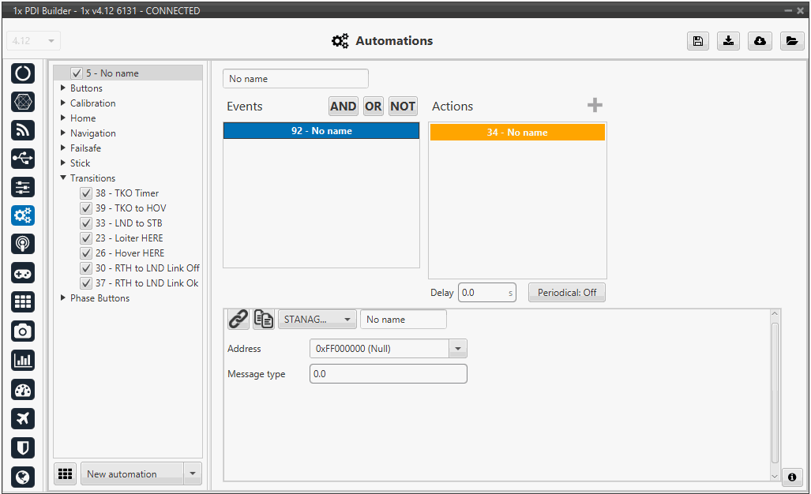The width and height of the screenshot is (811, 494).
Task: Disable the 5 - No name automation checkbox
Action: click(x=77, y=73)
